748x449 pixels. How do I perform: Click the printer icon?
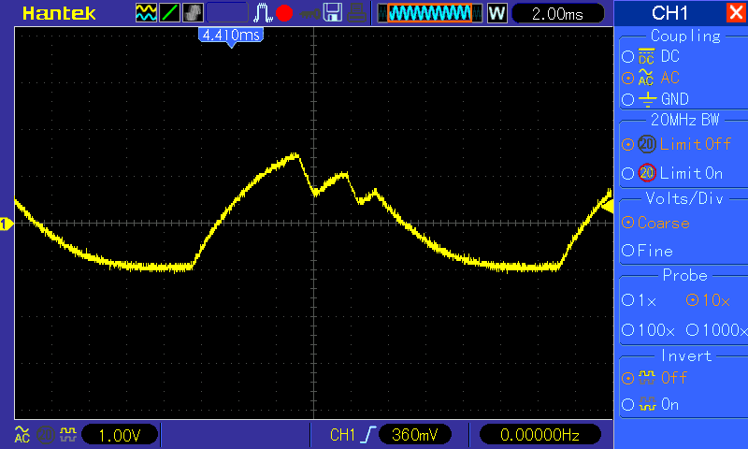[x=356, y=13]
